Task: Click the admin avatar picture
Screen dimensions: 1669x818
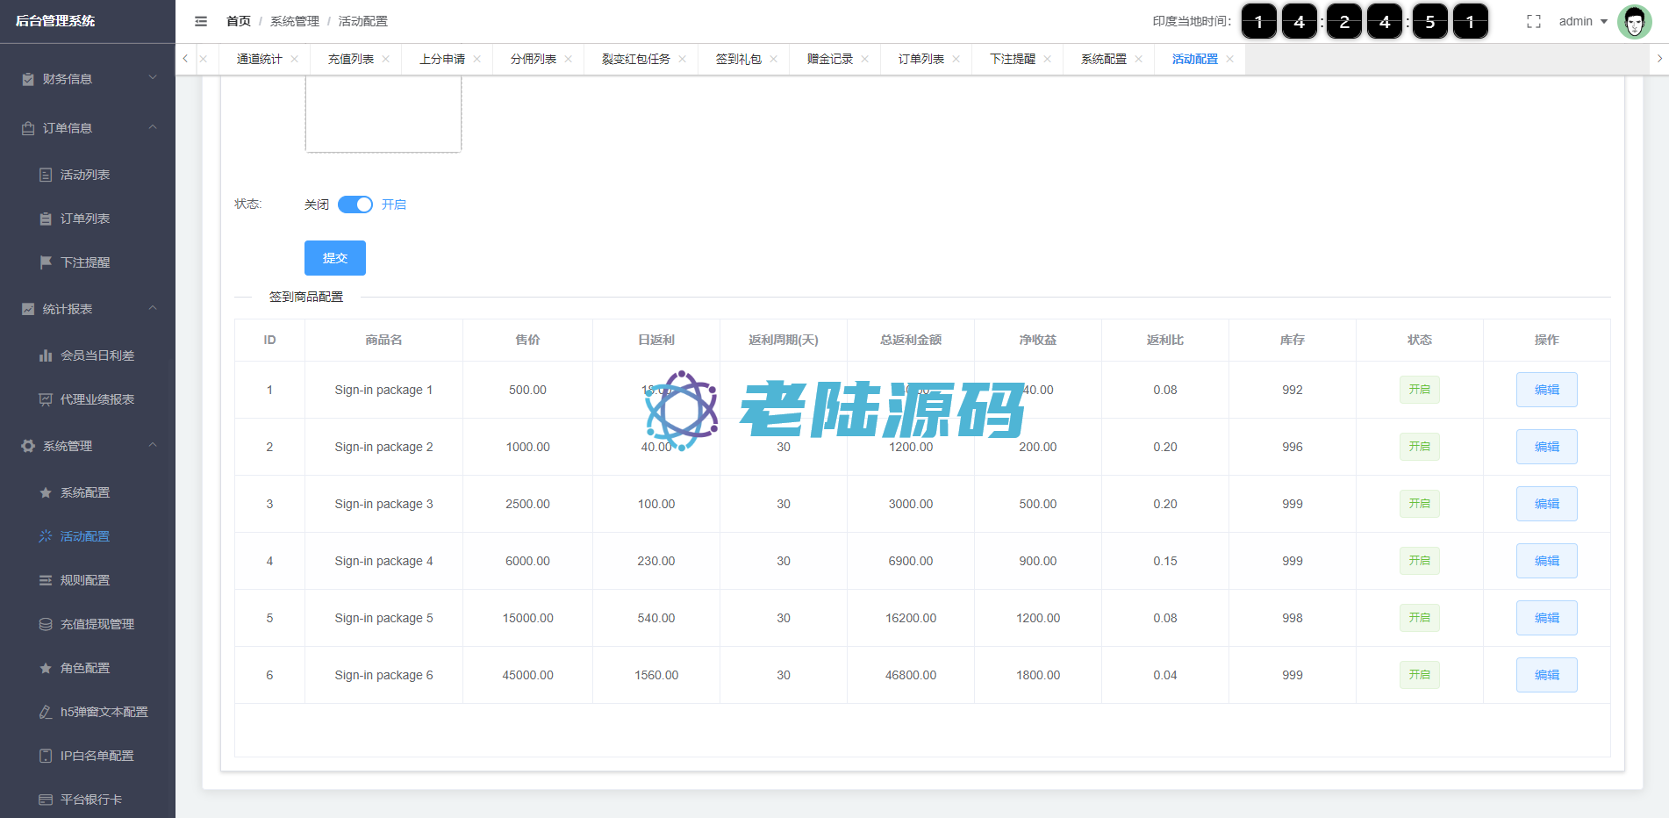Action: [x=1634, y=22]
